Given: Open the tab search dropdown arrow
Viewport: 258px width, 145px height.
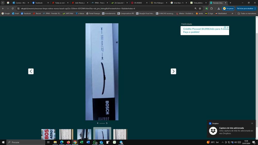Looking at the screenshot, I should 3,3.
